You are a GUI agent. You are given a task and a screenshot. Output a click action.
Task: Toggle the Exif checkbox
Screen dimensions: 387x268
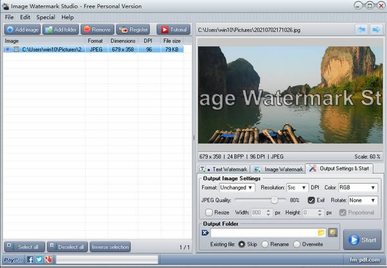(312, 200)
